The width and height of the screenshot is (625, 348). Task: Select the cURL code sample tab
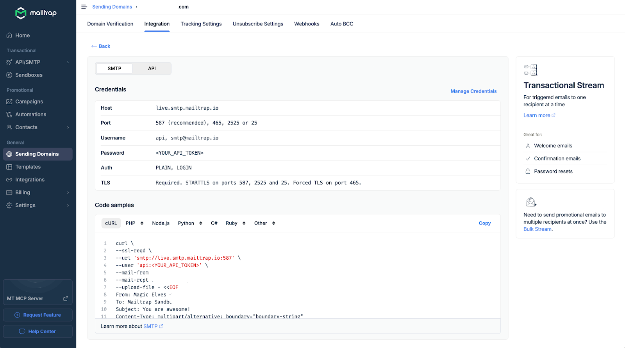[111, 223]
